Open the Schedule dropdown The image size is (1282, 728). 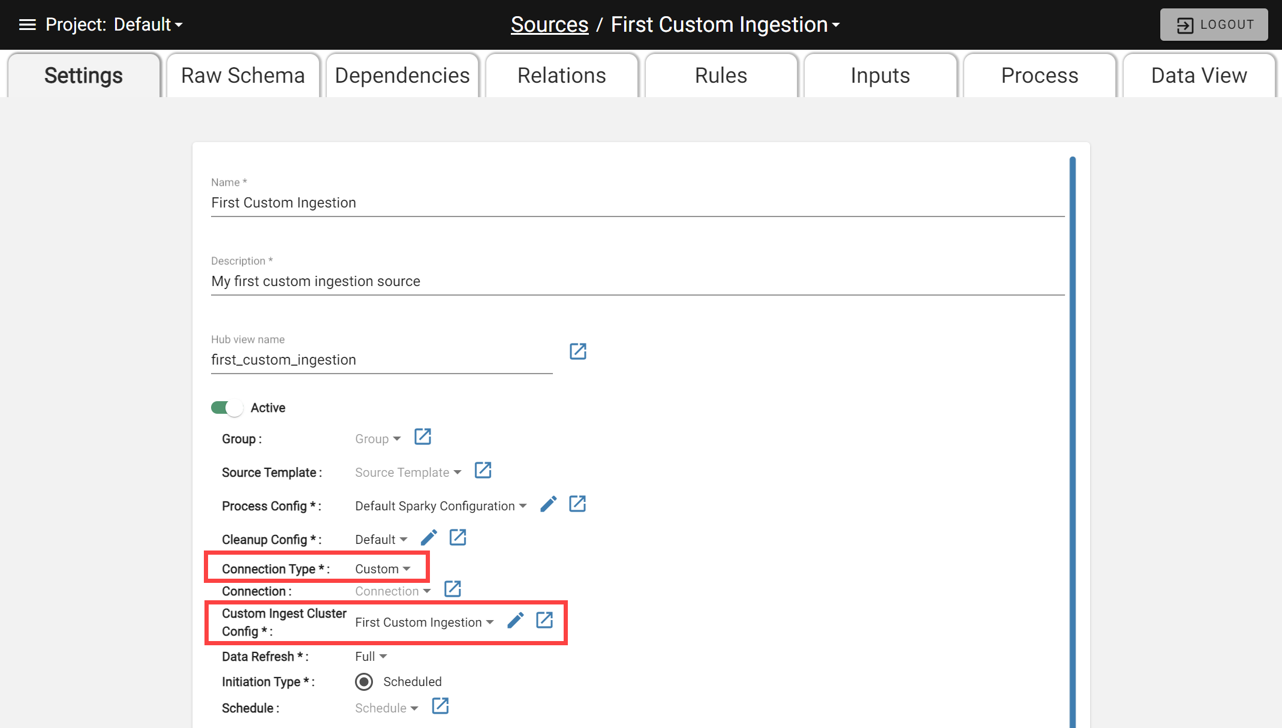point(387,708)
